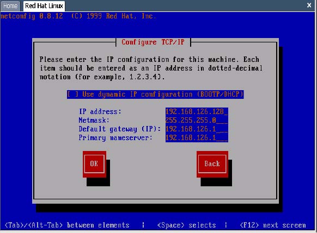Close the console with the X button
The width and height of the screenshot is (317, 233).
click(309, 5)
